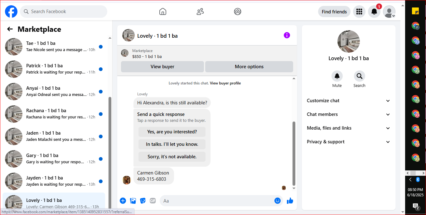
Task: Click the chat messages scrollbar thumb
Action: click(x=294, y=153)
